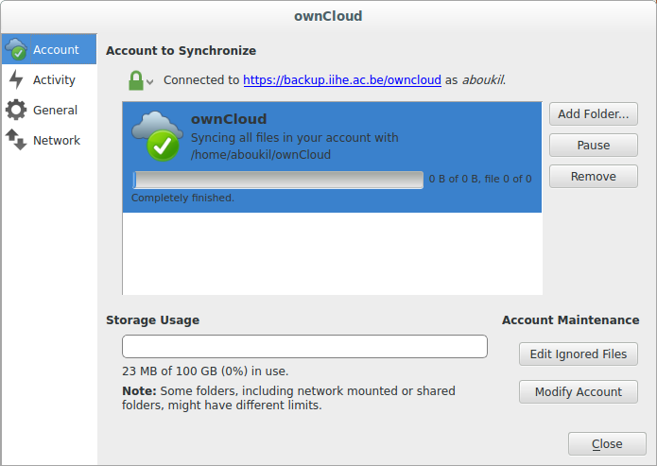657x466 pixels.
Task: Switch to the Activity tab
Action: click(53, 80)
